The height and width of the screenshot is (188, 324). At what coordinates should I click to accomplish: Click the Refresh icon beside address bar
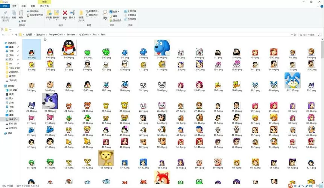(295, 35)
